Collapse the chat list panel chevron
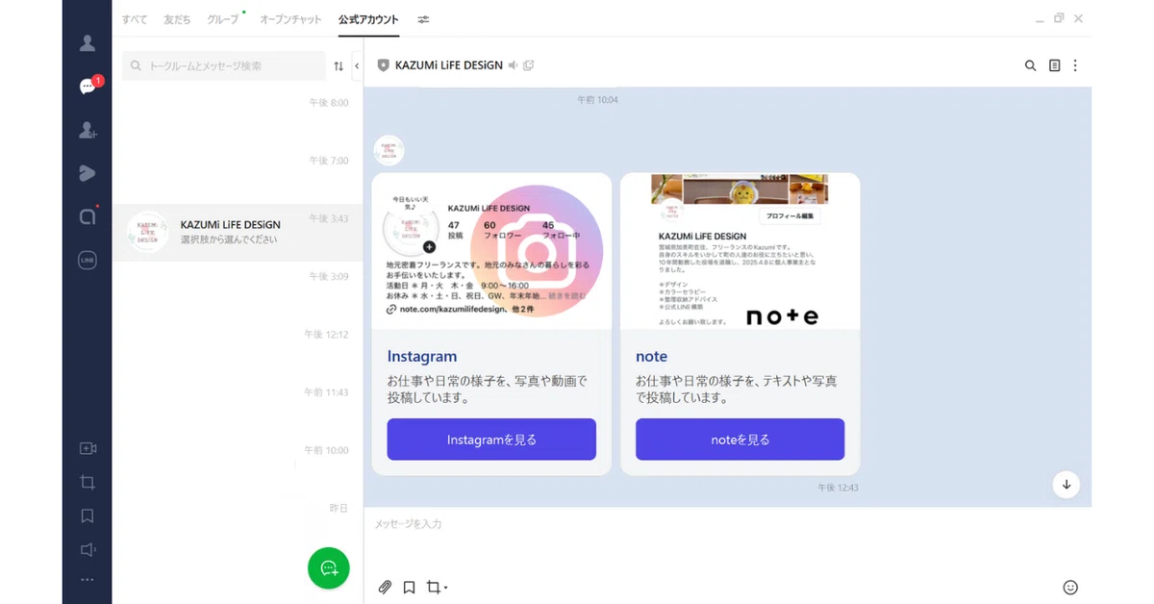The image size is (1154, 604). click(x=357, y=66)
